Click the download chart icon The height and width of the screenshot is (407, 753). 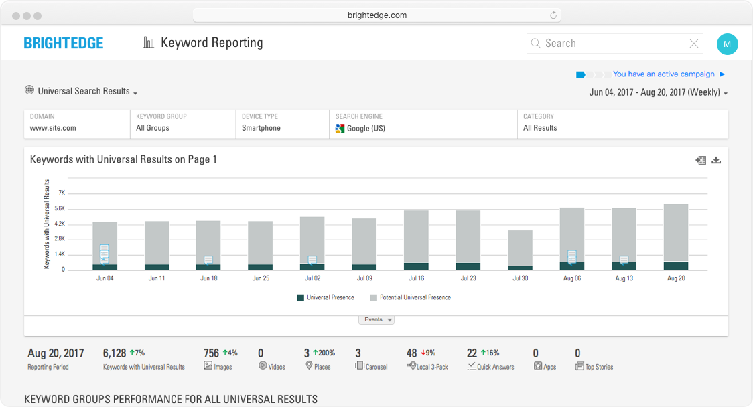[x=716, y=160]
